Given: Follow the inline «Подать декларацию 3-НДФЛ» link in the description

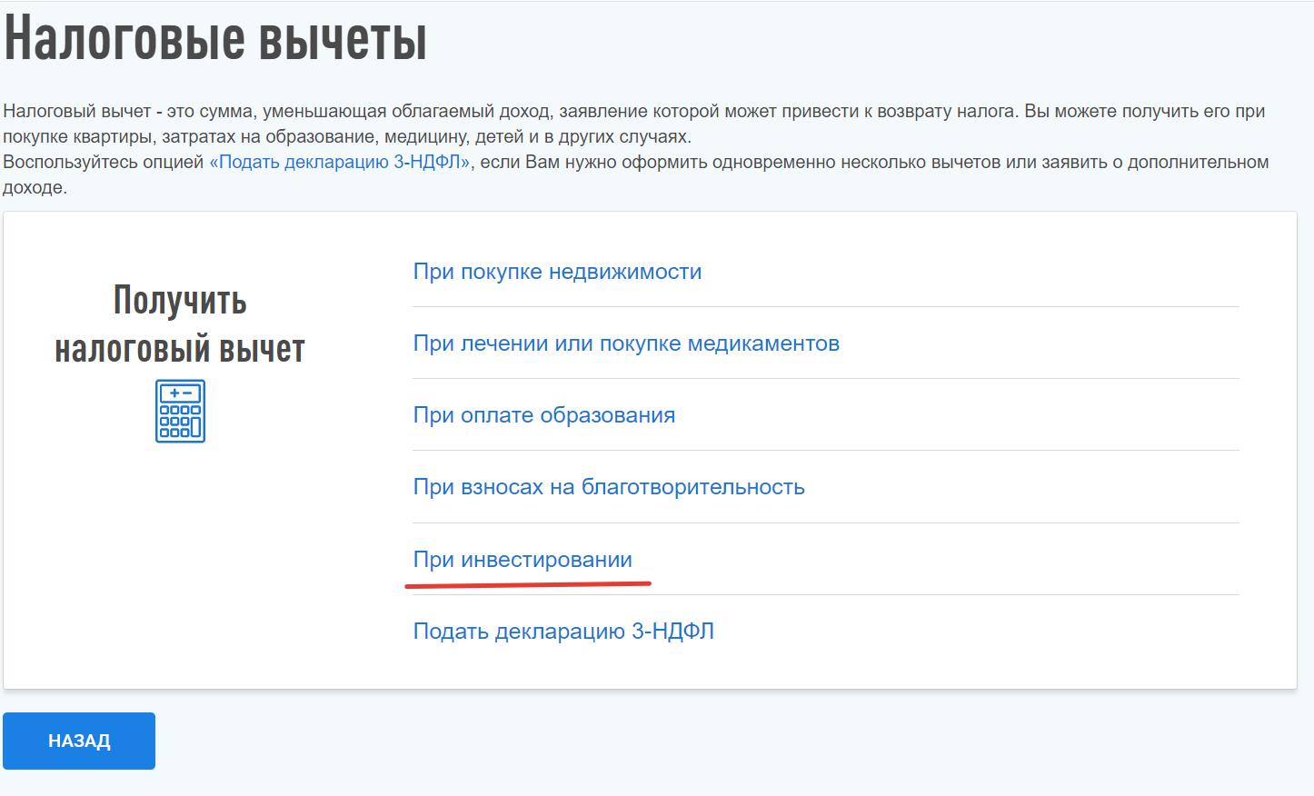Looking at the screenshot, I should 340,163.
